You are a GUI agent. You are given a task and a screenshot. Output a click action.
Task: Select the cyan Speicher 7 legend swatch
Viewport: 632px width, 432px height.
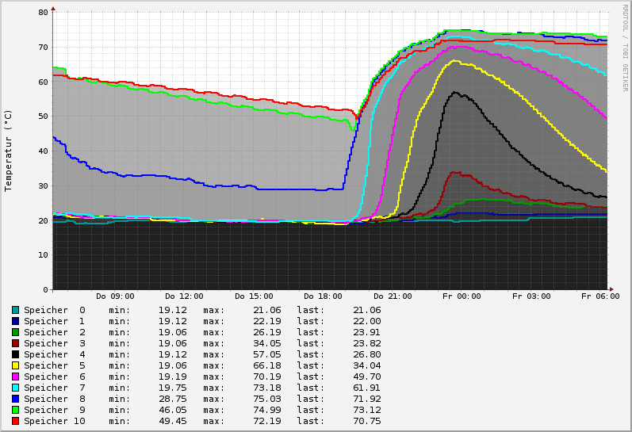click(x=15, y=388)
